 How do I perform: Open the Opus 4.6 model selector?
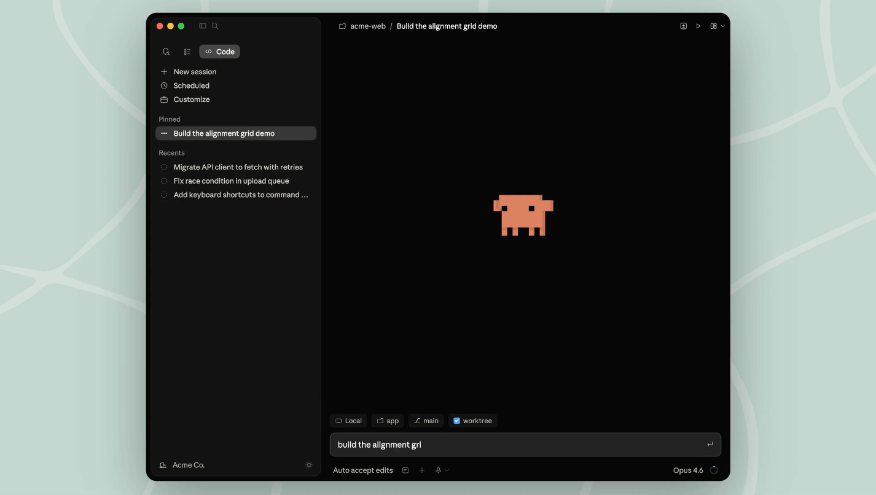[x=688, y=470]
